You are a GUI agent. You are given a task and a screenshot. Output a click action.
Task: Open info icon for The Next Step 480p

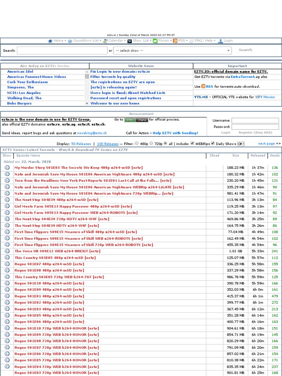coord(7,199)
